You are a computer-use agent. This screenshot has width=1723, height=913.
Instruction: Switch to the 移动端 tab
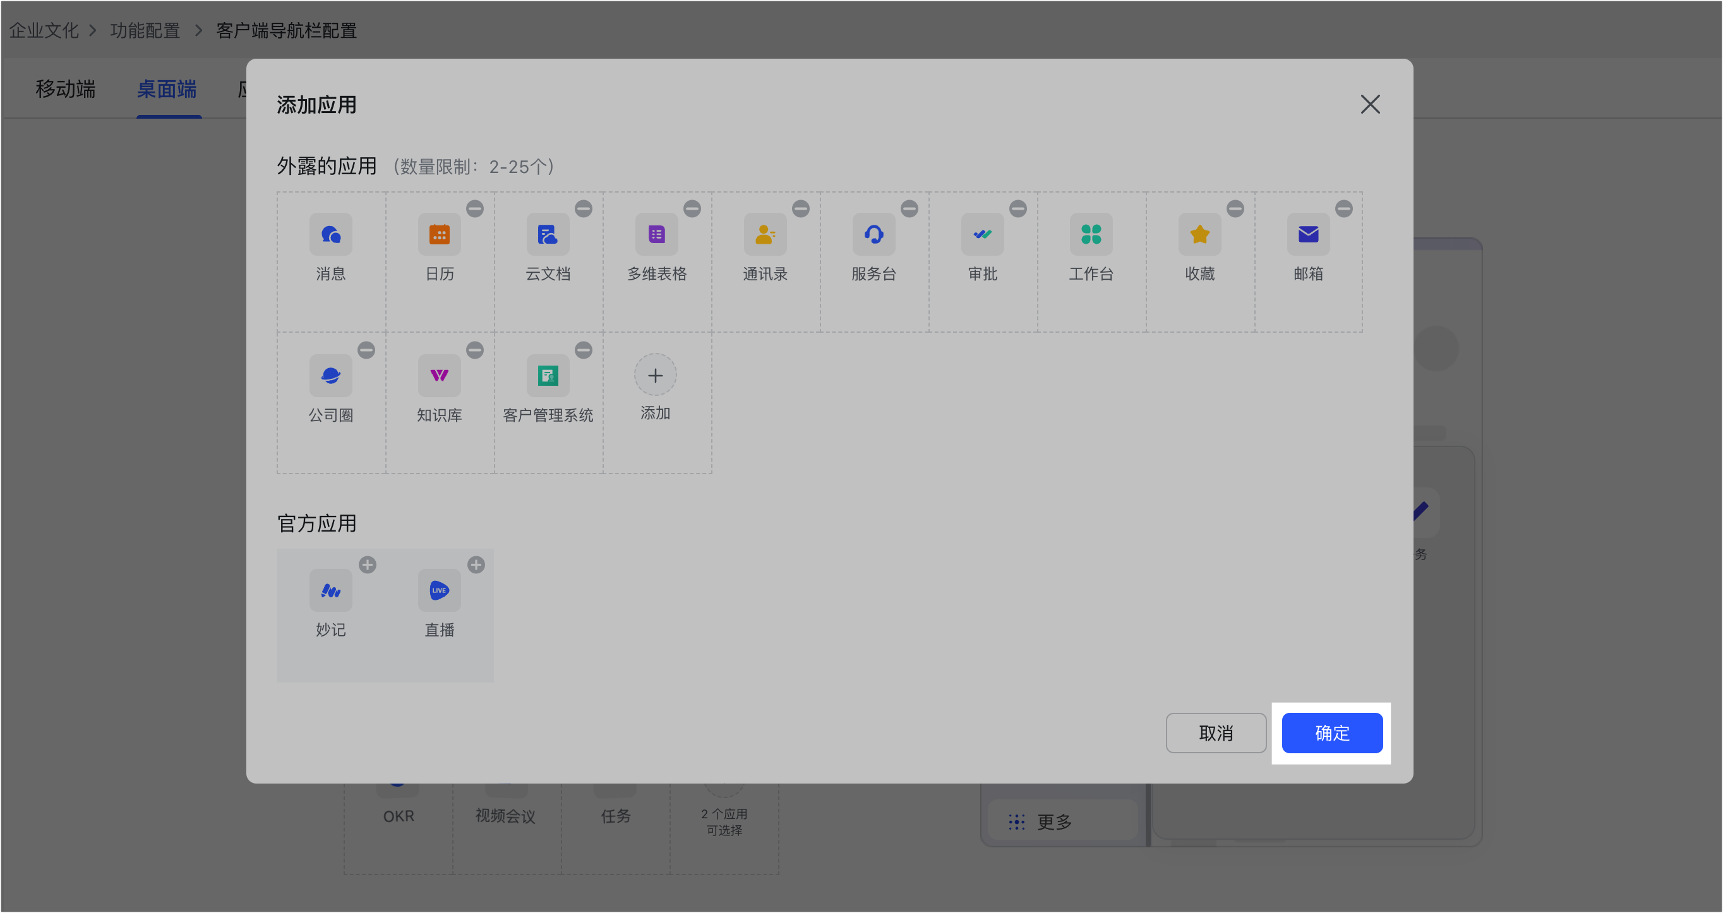coord(66,89)
